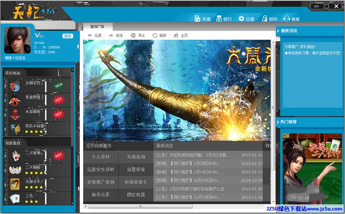Go forward with 前进 arrow

(111, 35)
